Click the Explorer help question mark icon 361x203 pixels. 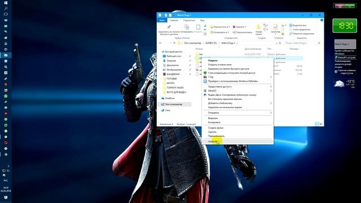(322, 20)
